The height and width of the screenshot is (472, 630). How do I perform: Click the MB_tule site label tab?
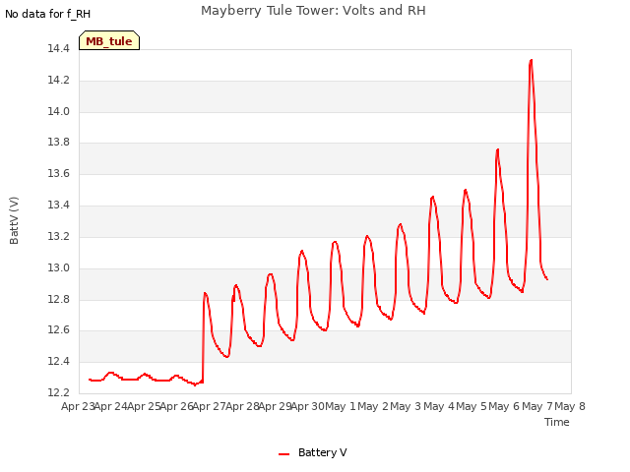click(x=109, y=40)
